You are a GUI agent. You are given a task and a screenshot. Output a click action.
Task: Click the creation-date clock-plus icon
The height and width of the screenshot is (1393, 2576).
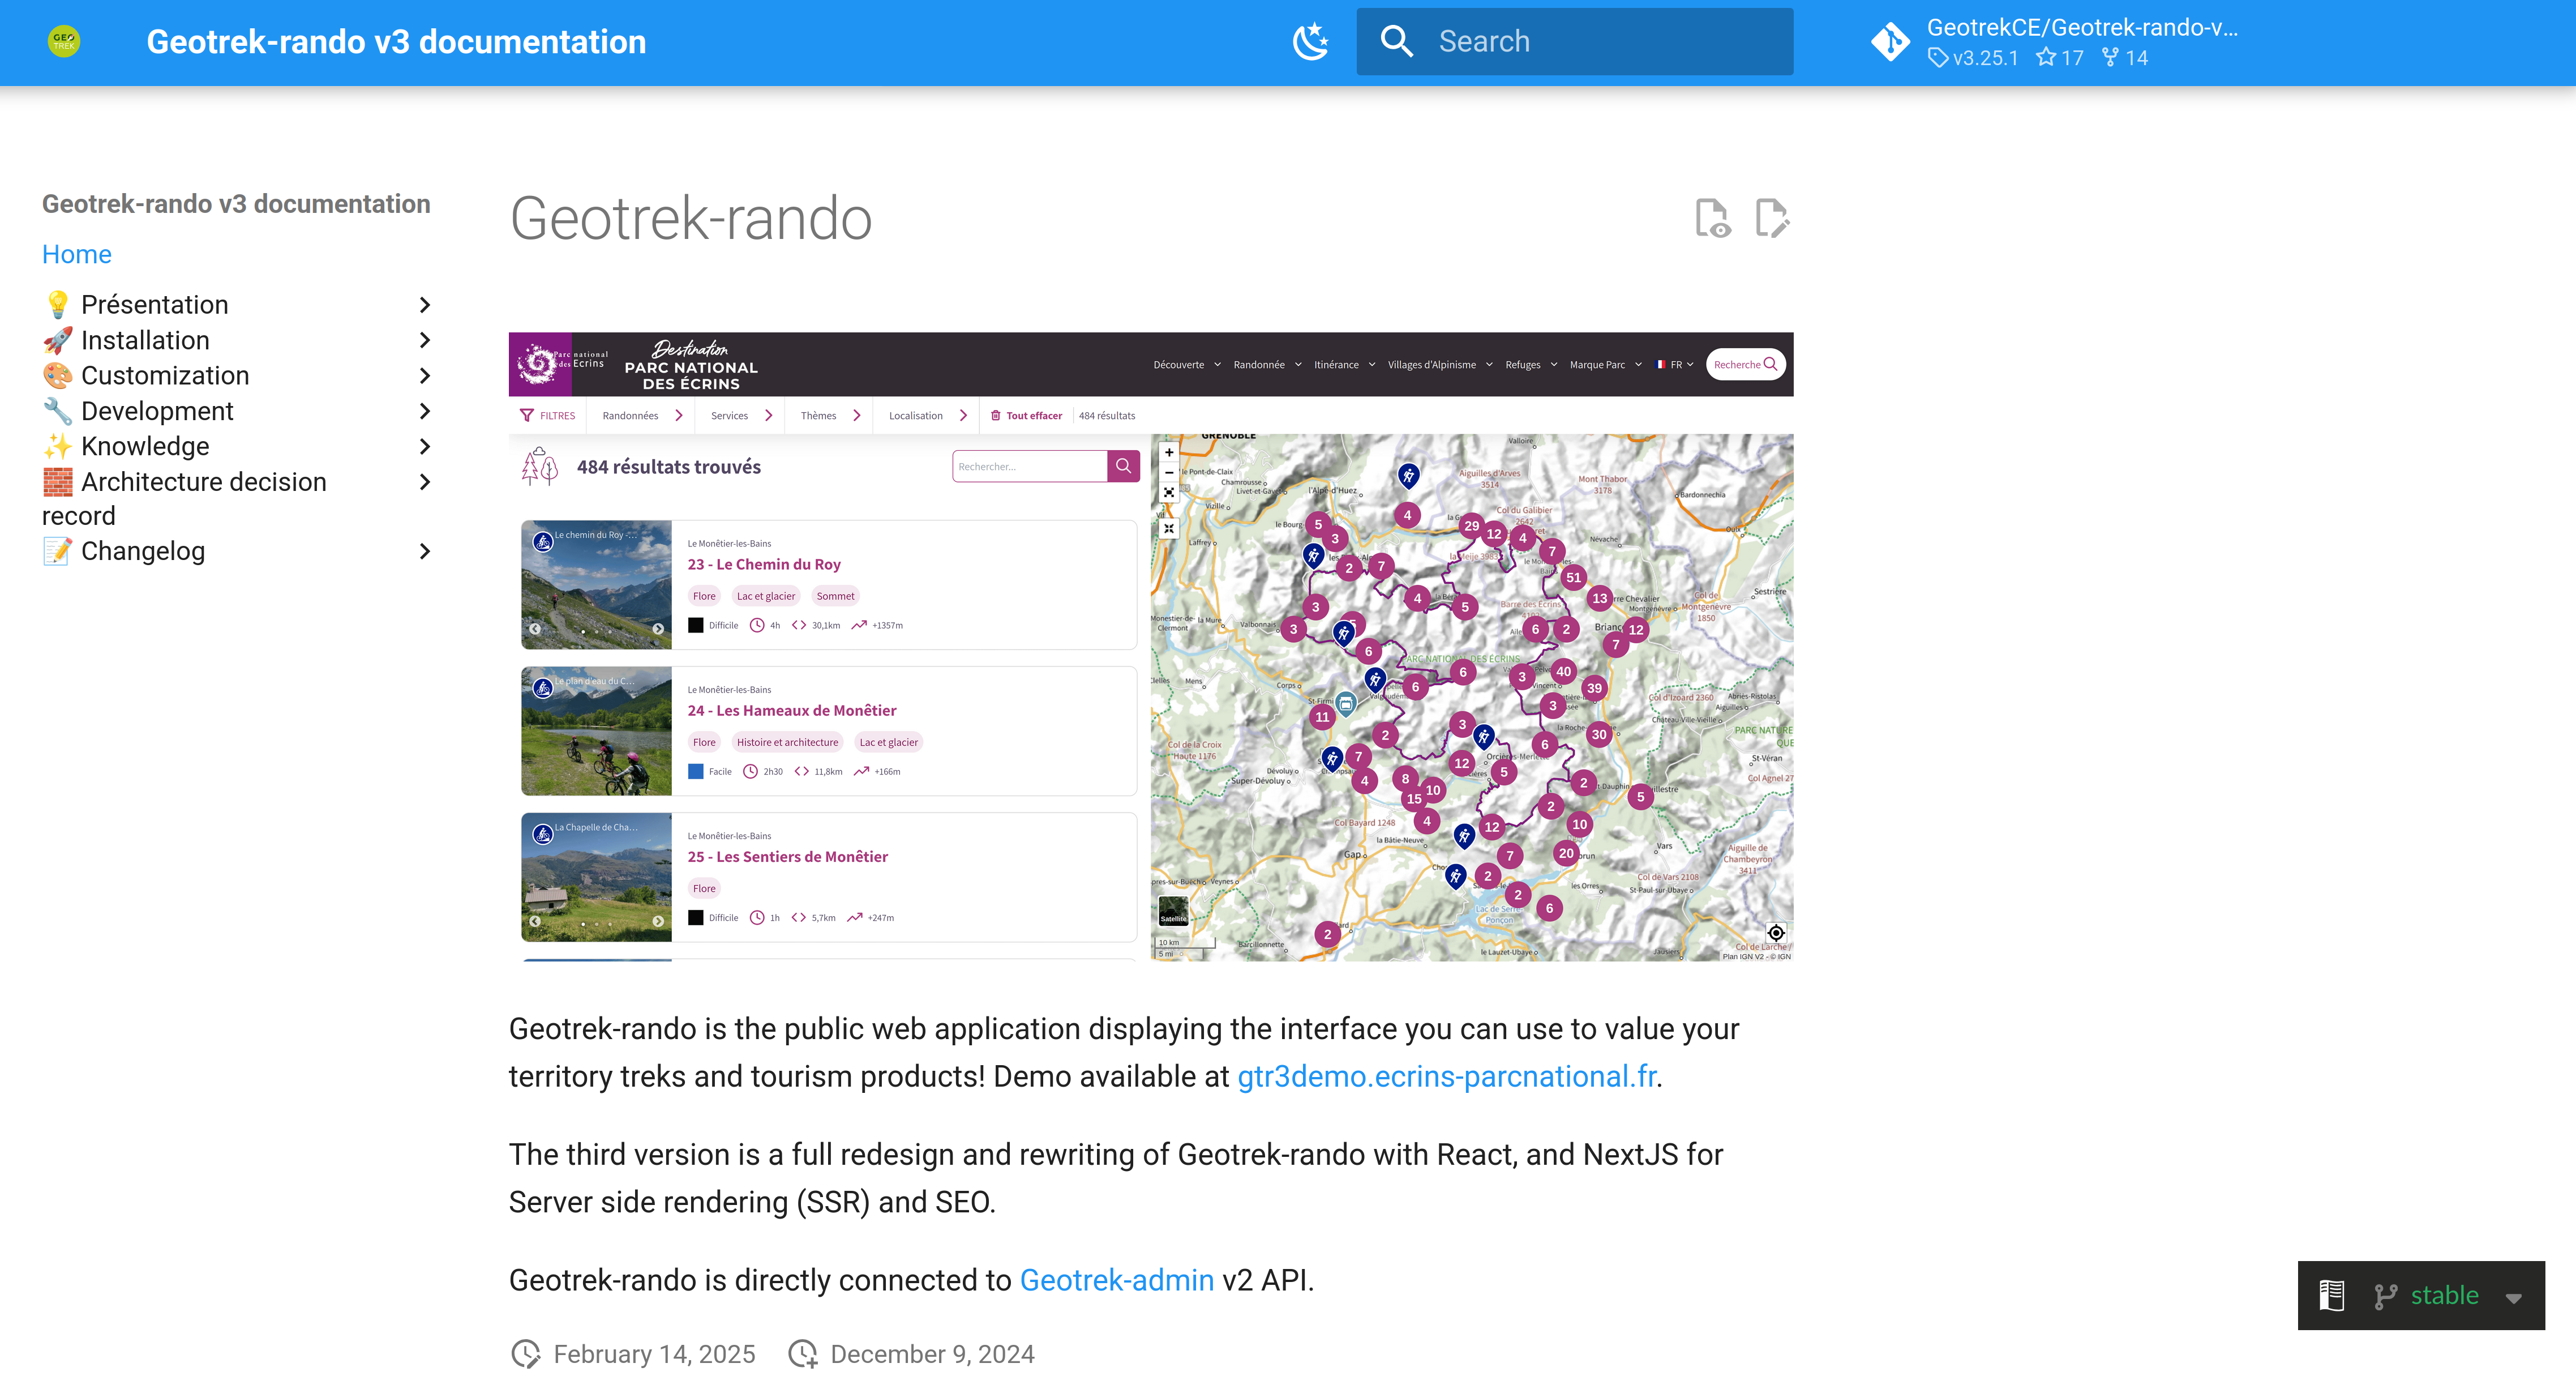pyautogui.click(x=803, y=1354)
